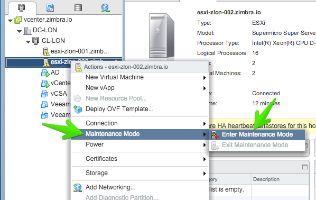The width and height of the screenshot is (316, 200).
Task: Open the Certificates submenu
Action: click(x=140, y=159)
